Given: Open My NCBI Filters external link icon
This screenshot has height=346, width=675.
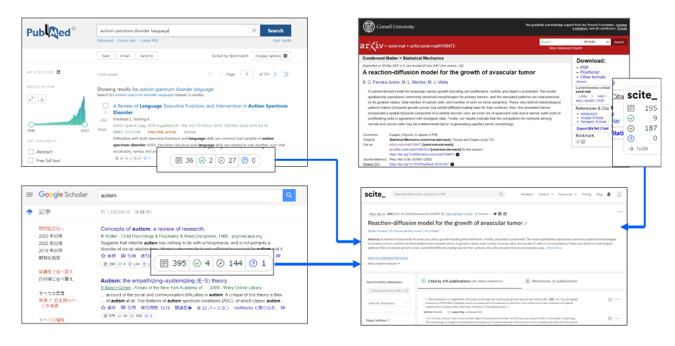Looking at the screenshot, I should pyautogui.click(x=59, y=72).
